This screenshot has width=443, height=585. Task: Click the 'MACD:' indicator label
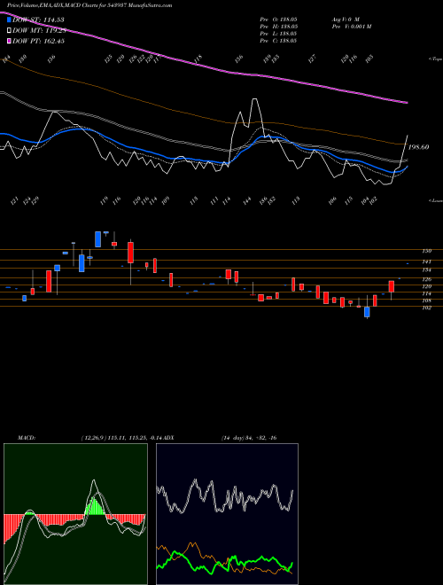tap(27, 438)
